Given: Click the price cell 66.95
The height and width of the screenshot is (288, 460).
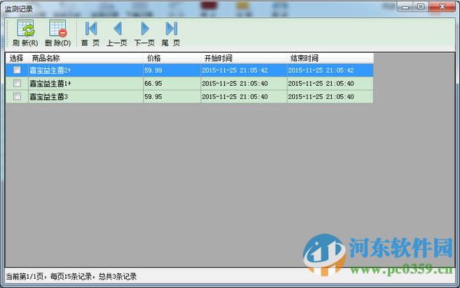Looking at the screenshot, I should (x=172, y=83).
